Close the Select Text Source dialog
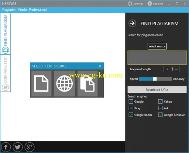 tap(100, 66)
